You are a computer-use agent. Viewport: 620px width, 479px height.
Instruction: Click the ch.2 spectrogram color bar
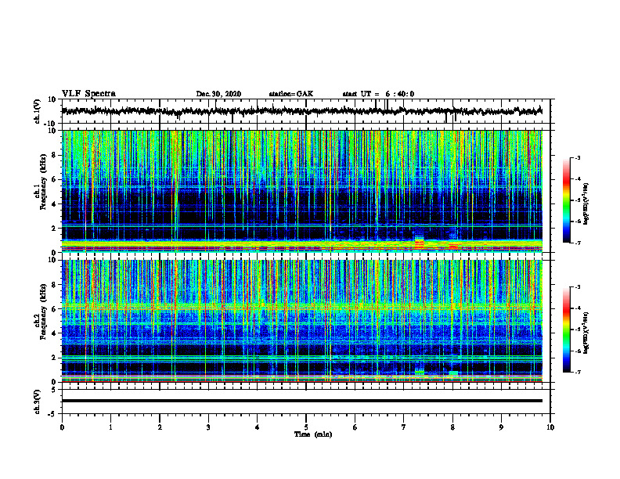click(x=567, y=330)
